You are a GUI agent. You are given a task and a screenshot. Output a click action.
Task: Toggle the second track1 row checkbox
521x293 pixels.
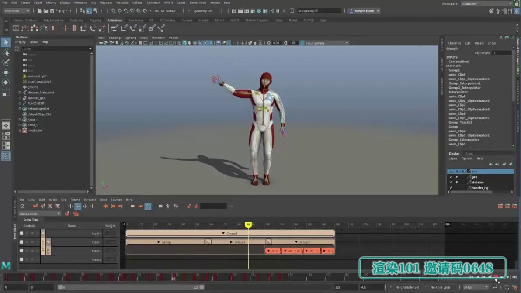(x=21, y=242)
